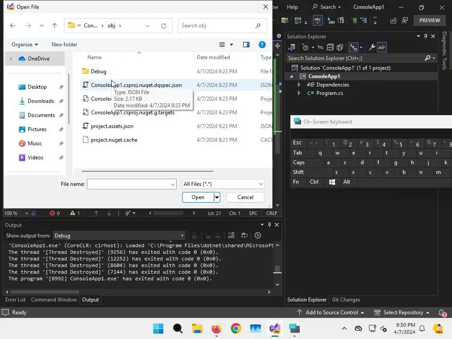Image resolution: width=452 pixels, height=339 pixels.
Task: Open the Help menu in Visual Studio
Action: coord(292,7)
